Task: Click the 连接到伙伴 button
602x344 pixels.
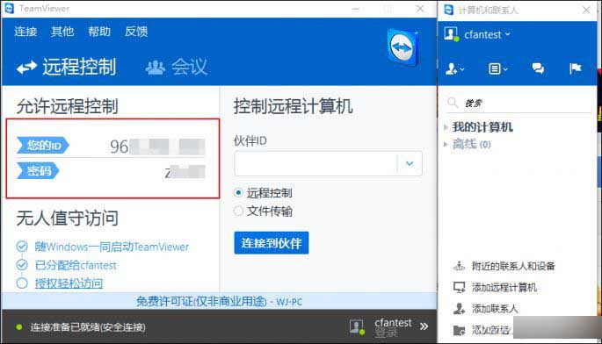Action: point(272,243)
